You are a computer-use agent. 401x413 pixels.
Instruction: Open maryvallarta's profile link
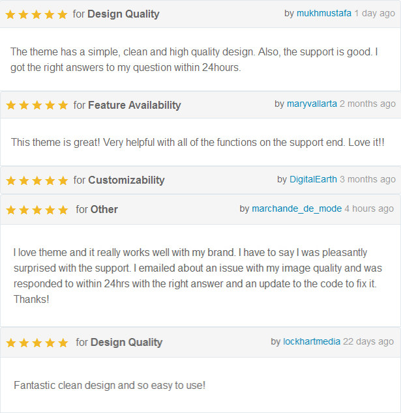[312, 104]
